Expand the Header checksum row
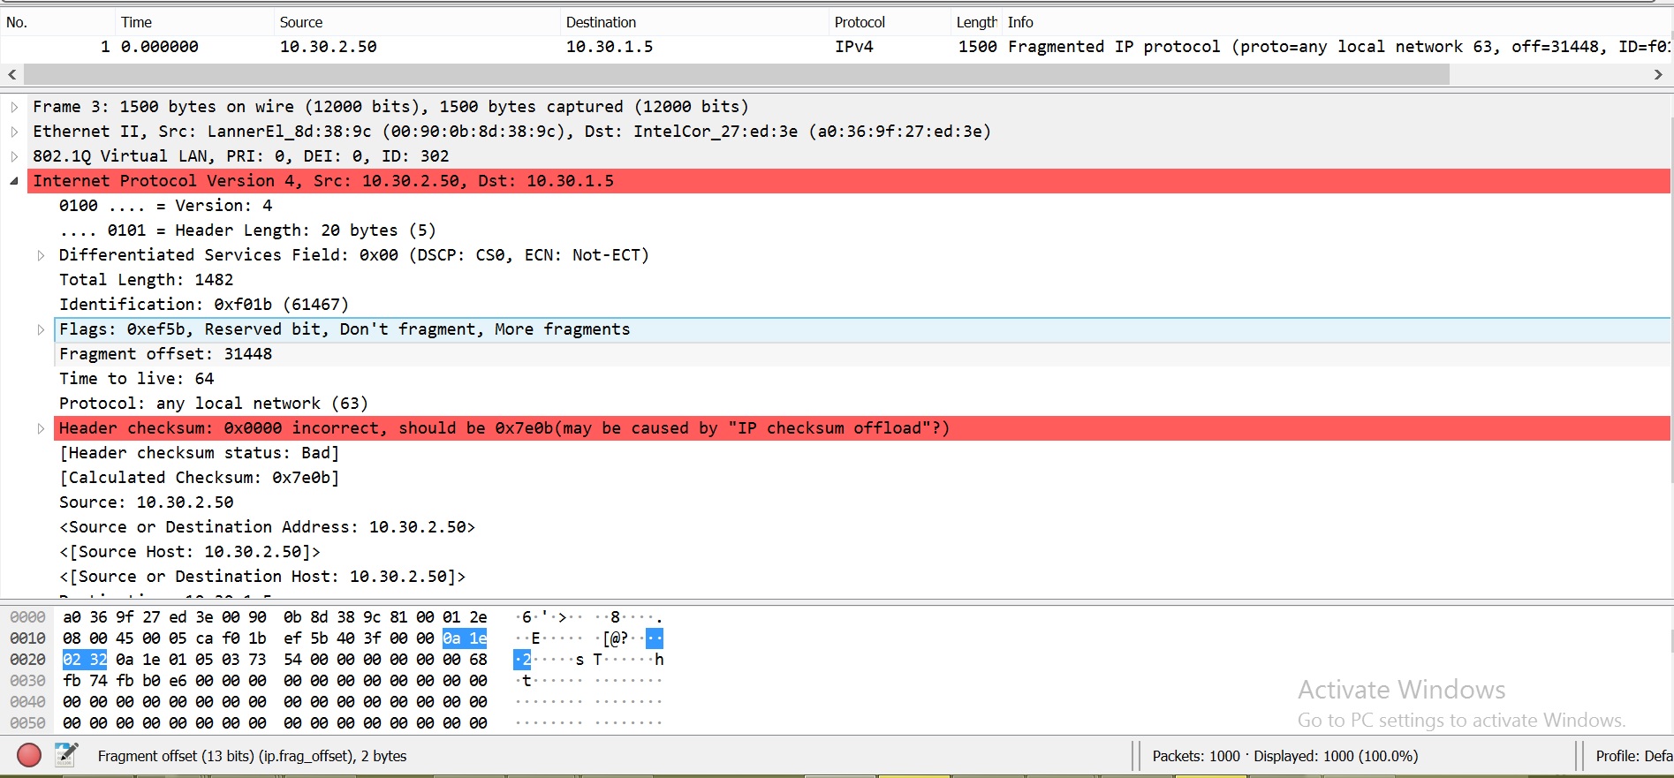1674x778 pixels. 41,428
